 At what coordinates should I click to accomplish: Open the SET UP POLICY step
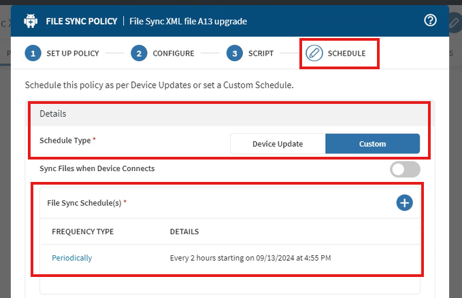[73, 54]
